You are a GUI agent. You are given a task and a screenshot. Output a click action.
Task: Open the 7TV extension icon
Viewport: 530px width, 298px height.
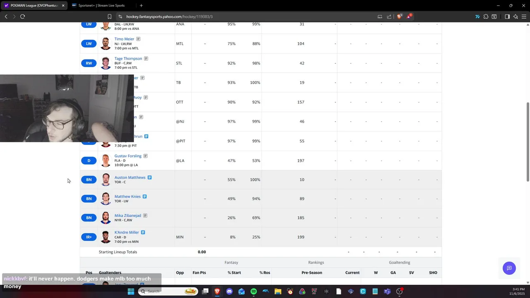point(477,17)
